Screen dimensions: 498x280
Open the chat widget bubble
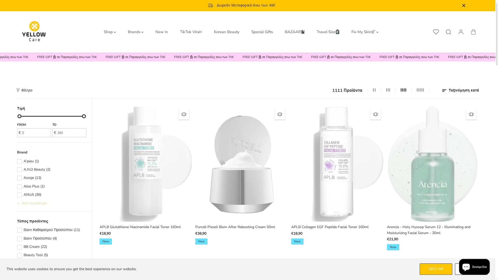click(x=474, y=267)
